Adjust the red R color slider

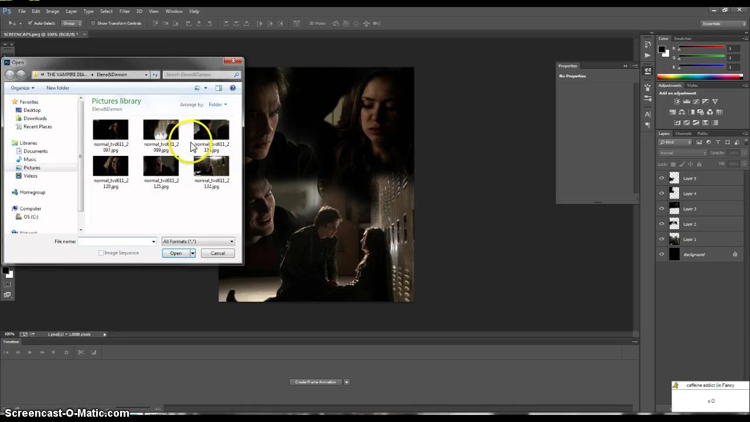pos(701,48)
